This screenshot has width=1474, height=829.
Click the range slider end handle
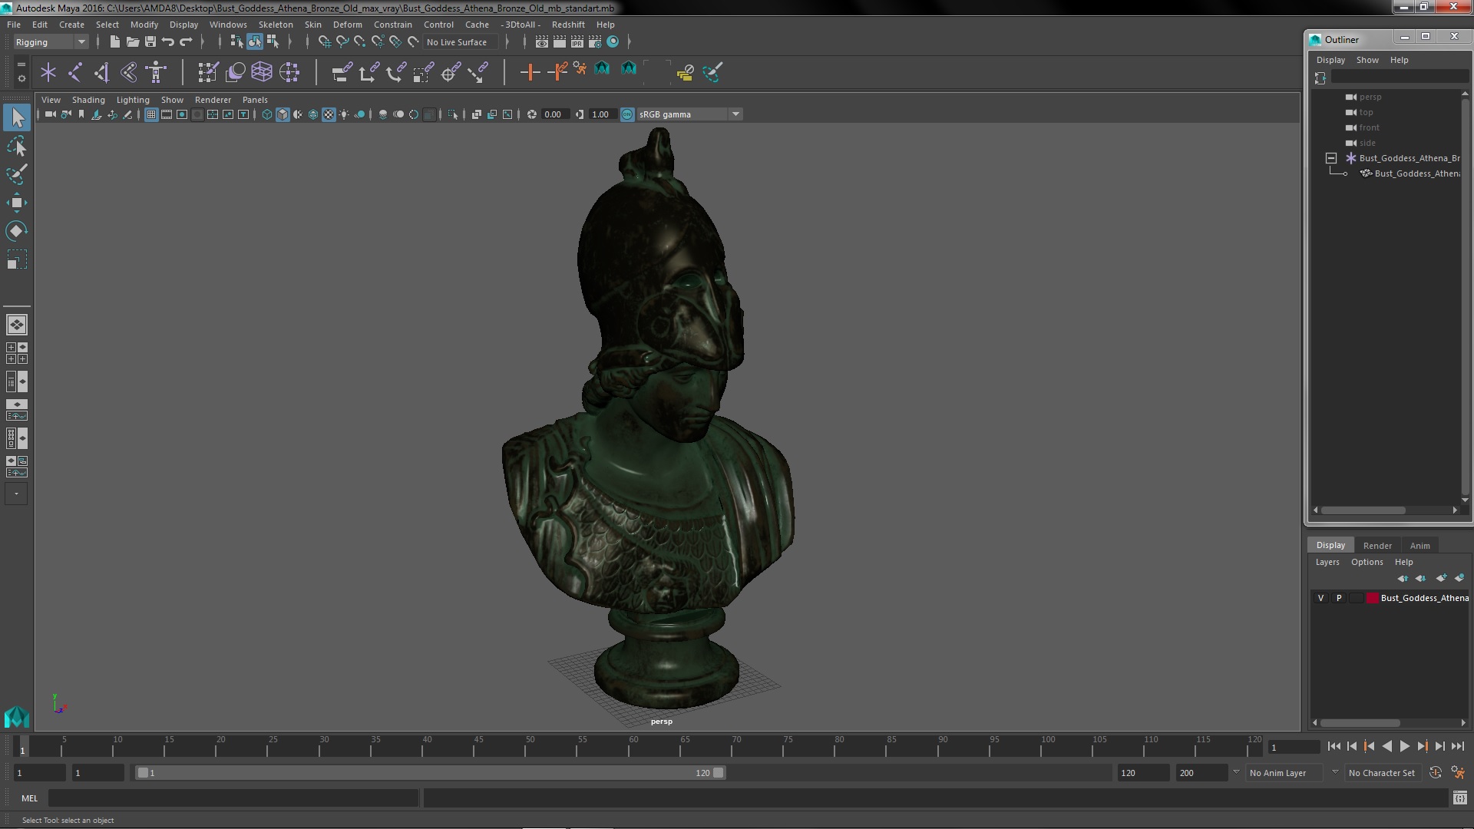coord(718,773)
